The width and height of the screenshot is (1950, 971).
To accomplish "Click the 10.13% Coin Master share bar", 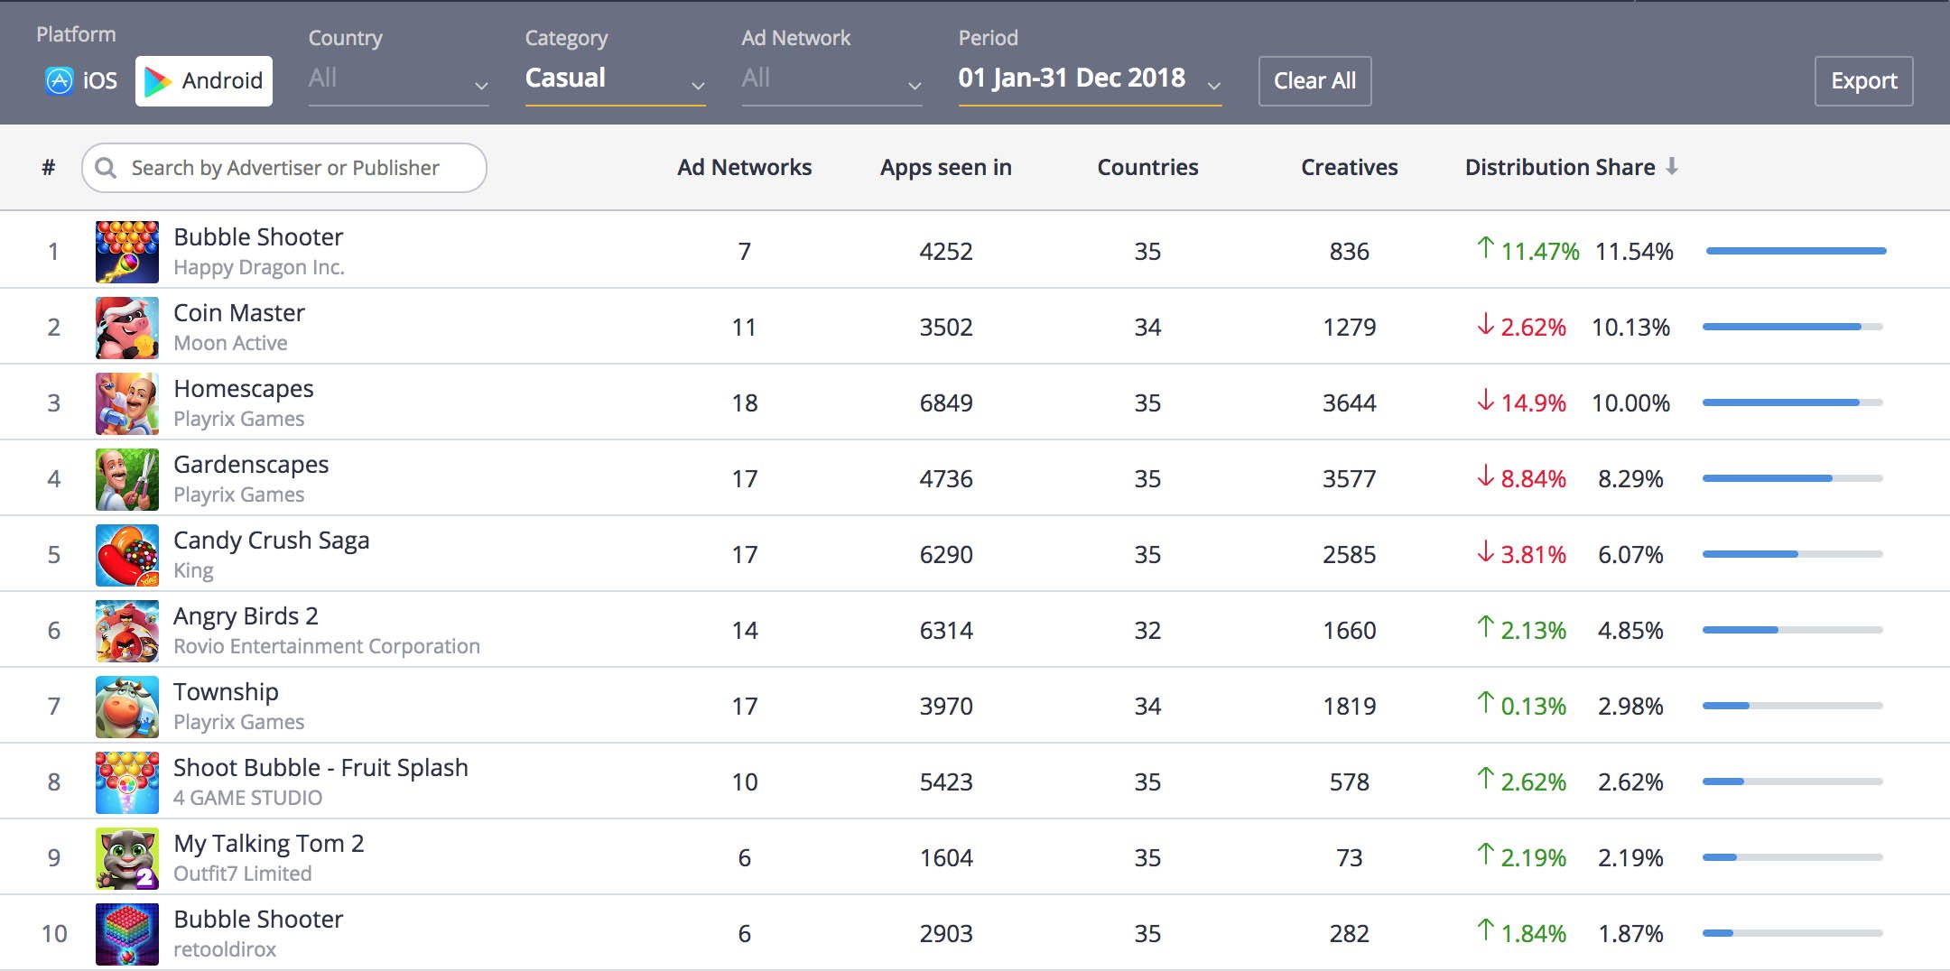I will pos(1793,327).
